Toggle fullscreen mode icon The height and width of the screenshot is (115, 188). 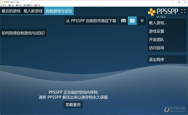(183, 11)
